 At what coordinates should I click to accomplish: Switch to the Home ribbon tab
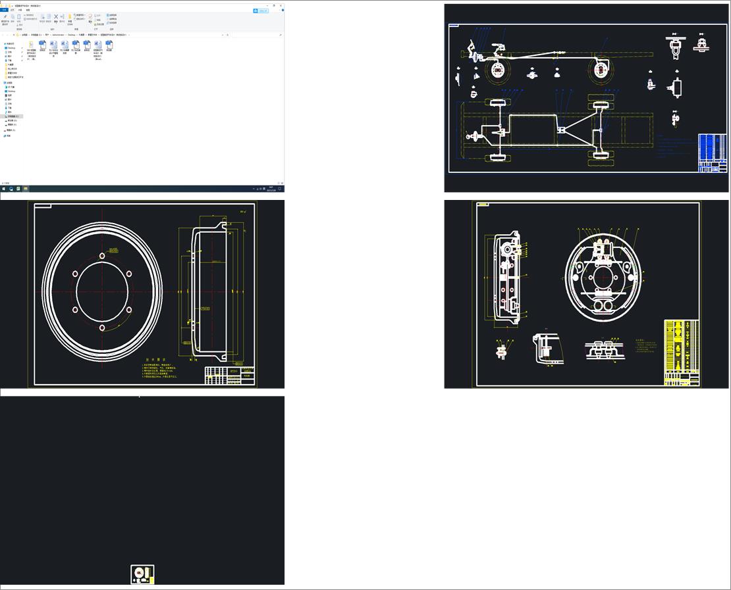[x=13, y=10]
